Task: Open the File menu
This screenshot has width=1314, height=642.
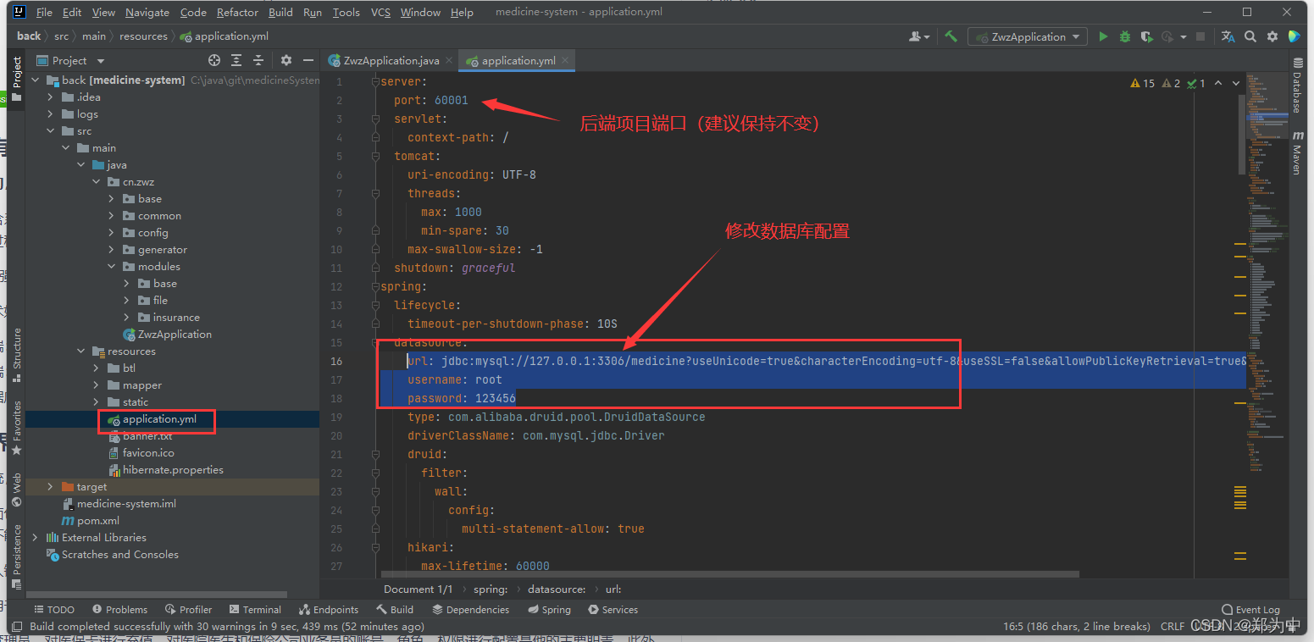Action: 44,12
